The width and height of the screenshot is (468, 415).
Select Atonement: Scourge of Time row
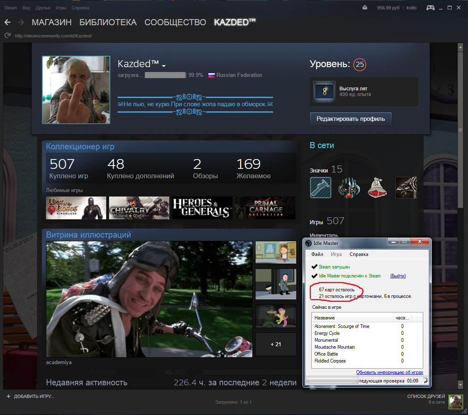(367, 326)
